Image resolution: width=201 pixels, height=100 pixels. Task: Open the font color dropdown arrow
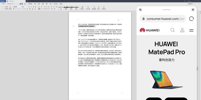[x=33, y=9]
